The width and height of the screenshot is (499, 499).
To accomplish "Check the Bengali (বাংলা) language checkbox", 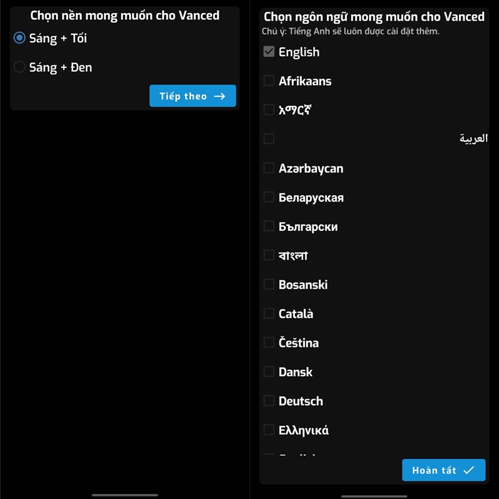I will (x=269, y=255).
